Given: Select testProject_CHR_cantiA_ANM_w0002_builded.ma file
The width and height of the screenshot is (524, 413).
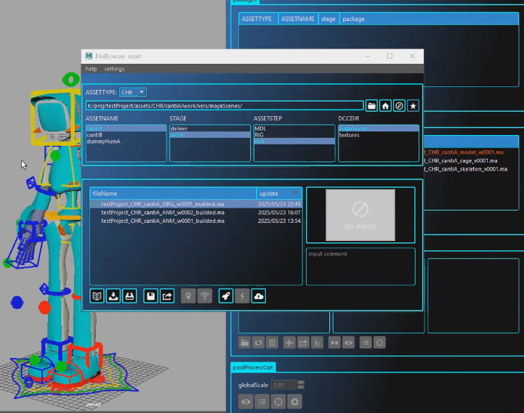Looking at the screenshot, I should (x=196, y=213).
